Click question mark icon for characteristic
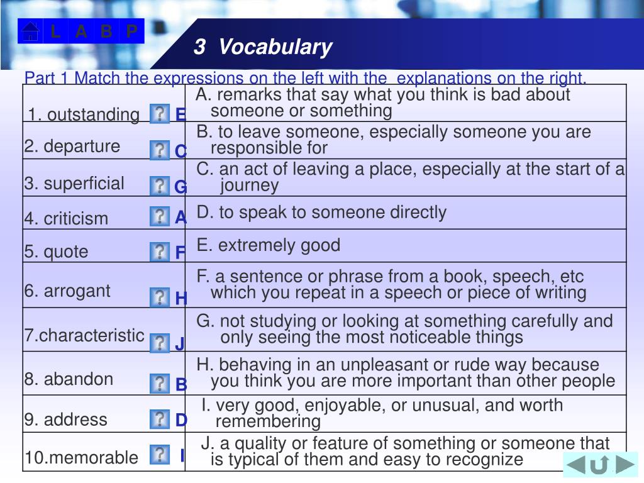 tap(160, 343)
